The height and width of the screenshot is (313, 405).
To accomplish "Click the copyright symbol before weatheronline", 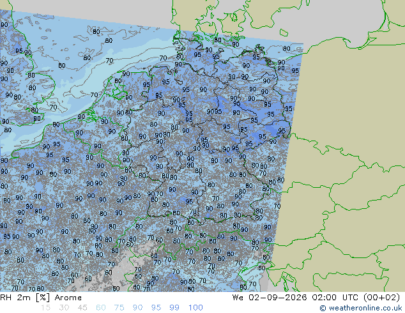I will pos(323,308).
